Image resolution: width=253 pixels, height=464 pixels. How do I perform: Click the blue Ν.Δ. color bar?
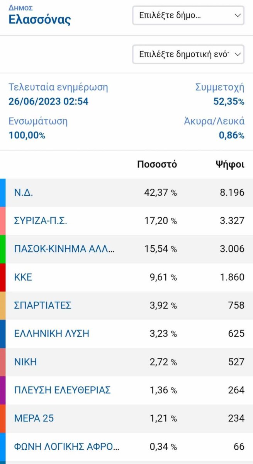click(3, 193)
